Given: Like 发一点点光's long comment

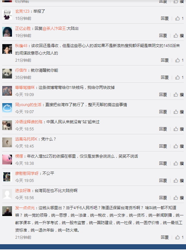Looking at the screenshot, I should 179,237.
